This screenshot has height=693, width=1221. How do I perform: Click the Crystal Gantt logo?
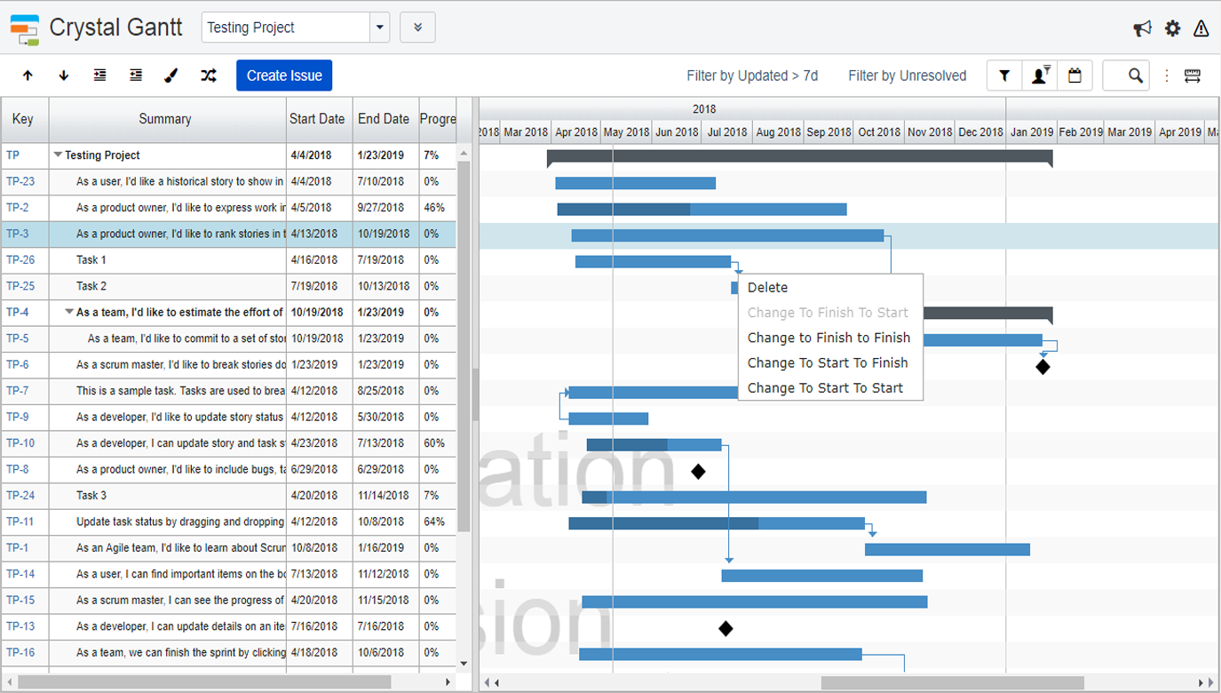click(25, 28)
